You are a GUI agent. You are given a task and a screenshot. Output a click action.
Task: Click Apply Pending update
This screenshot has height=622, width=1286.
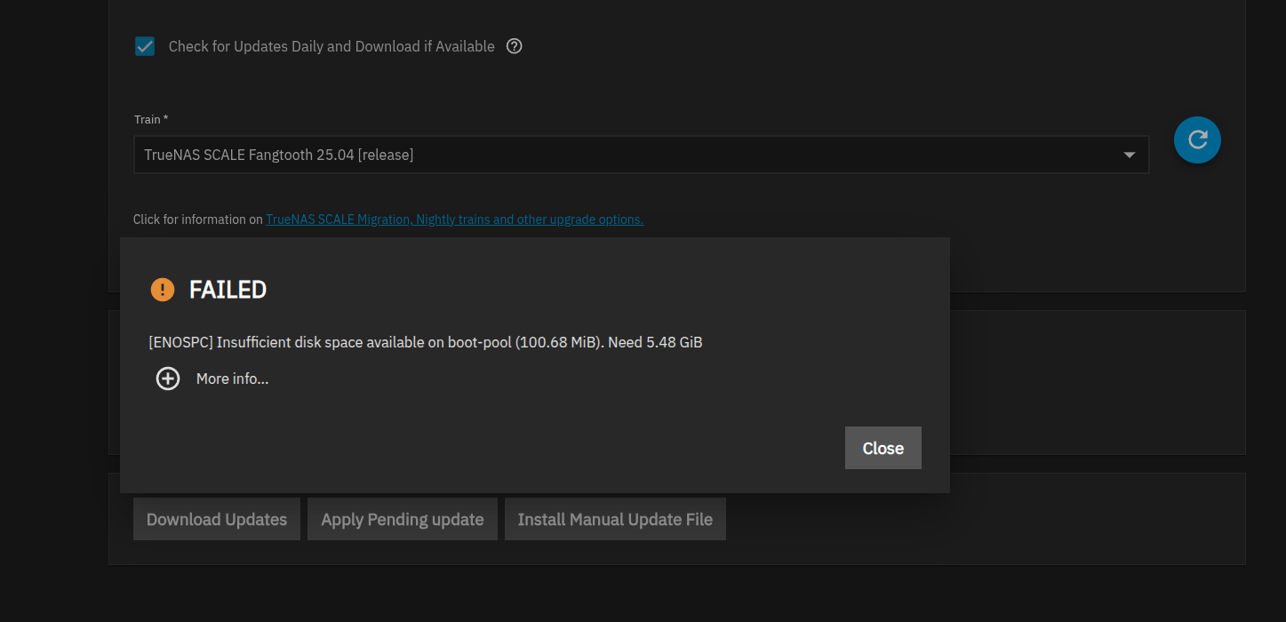pos(402,520)
